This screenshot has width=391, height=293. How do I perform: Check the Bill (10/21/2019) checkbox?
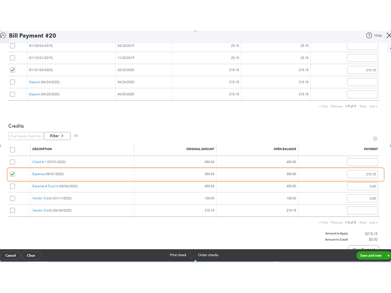pos(13,58)
